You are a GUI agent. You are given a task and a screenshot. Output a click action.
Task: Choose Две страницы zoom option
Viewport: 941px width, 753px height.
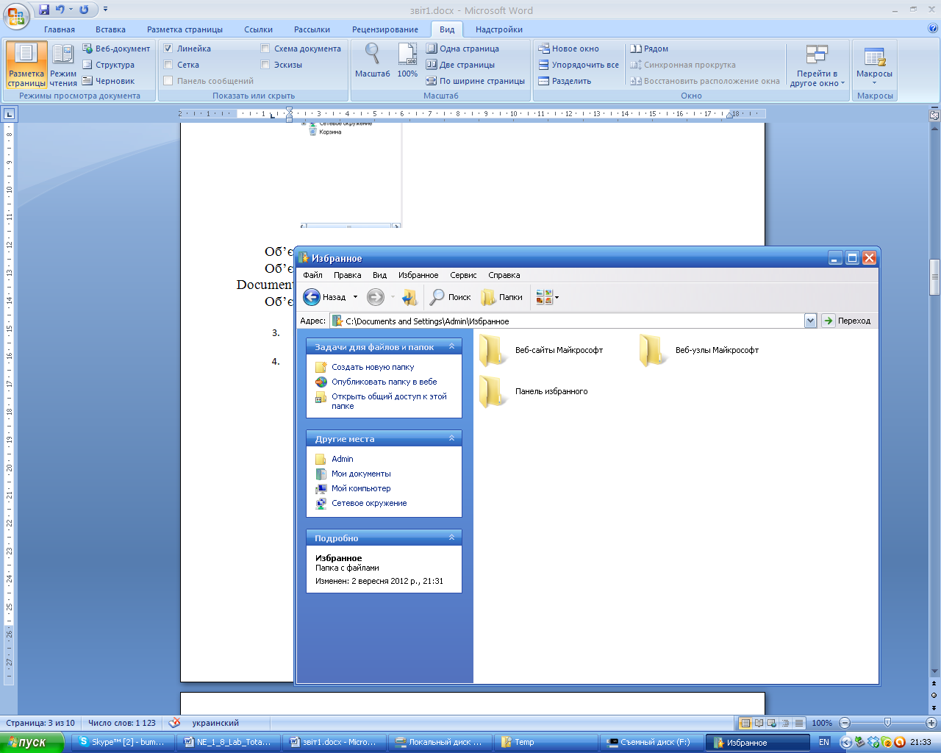[461, 65]
